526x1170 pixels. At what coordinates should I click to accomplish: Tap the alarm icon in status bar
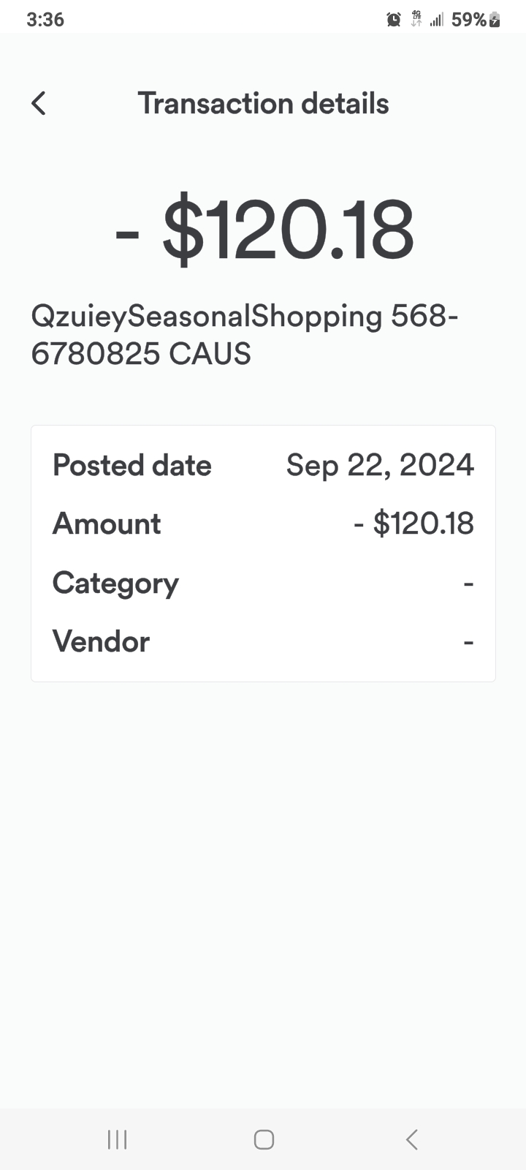coord(394,20)
